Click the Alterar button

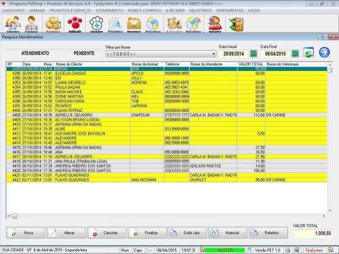[x=66, y=232]
